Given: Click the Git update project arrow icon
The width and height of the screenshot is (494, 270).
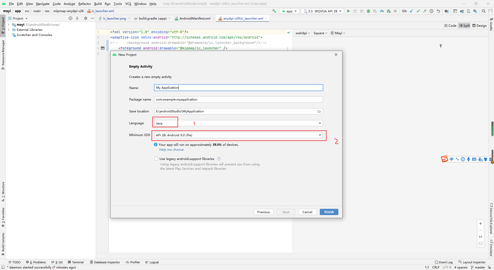Looking at the screenshot, I should (x=411, y=11).
